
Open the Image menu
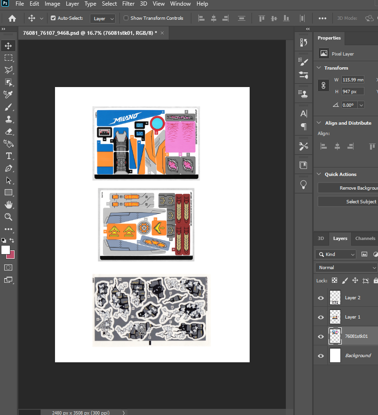[x=52, y=4]
